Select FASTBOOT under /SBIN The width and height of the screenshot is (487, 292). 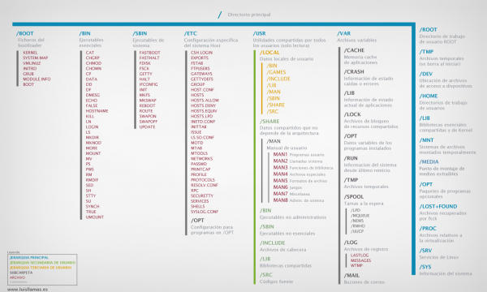149,53
